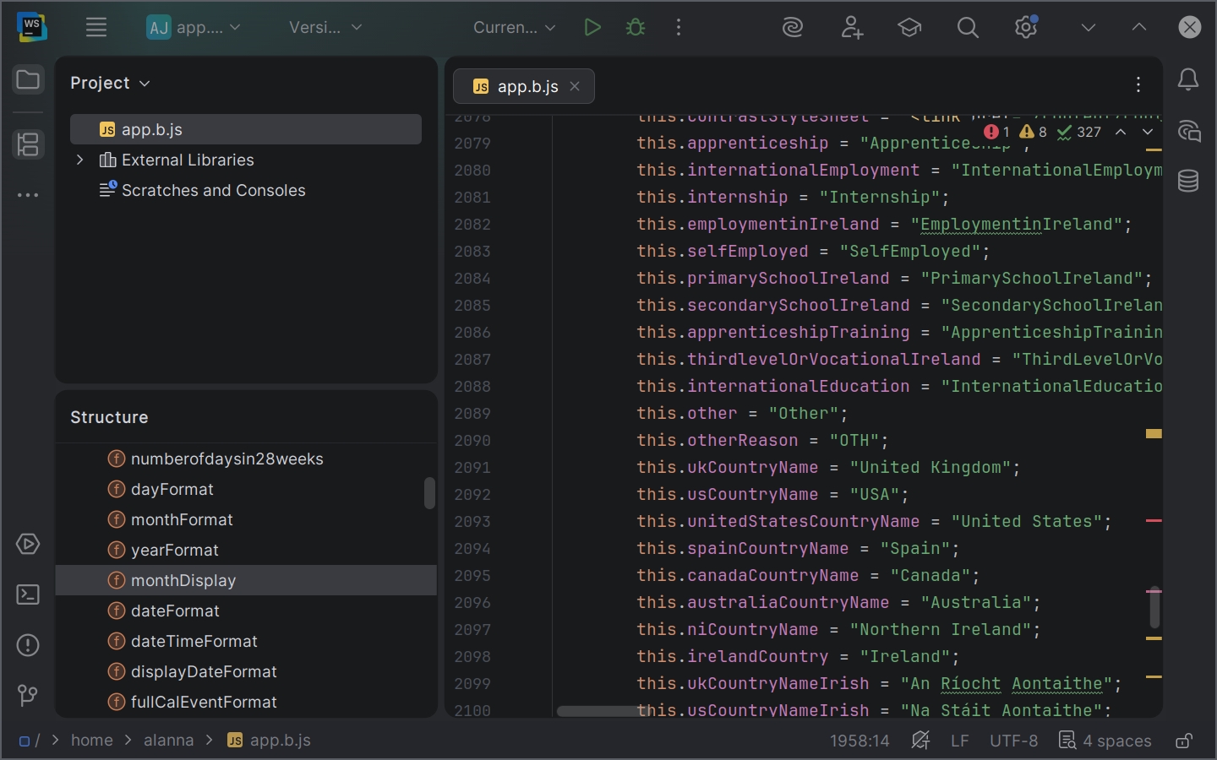This screenshot has height=760, width=1217.
Task: Select monthDisplay in the Structure list
Action: 183,580
